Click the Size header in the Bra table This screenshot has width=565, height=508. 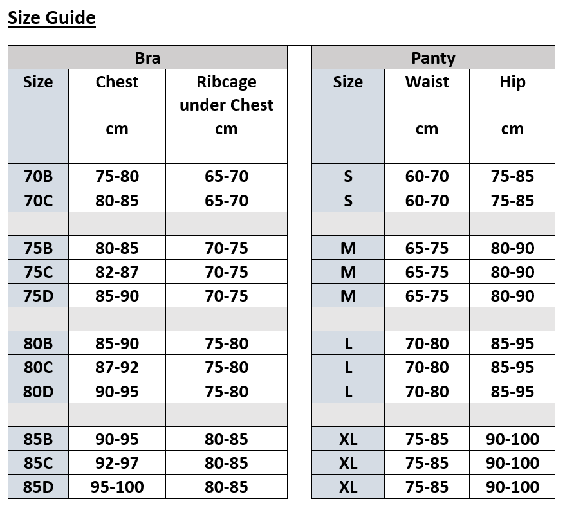[x=38, y=82]
